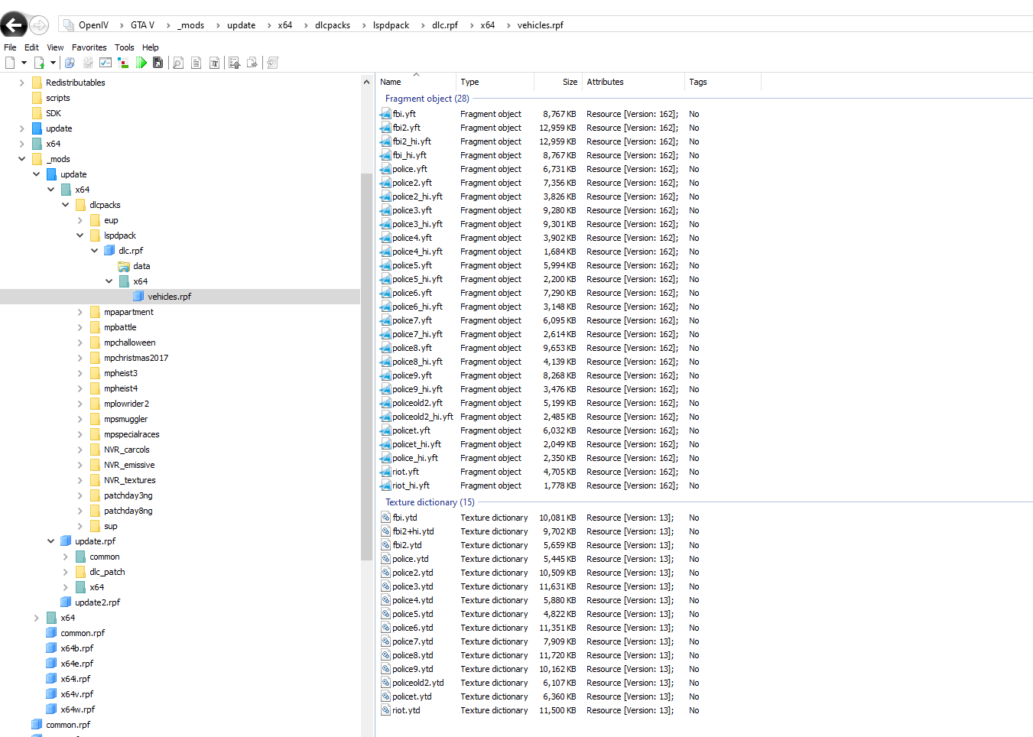Go back with the black back arrow
The width and height of the screenshot is (1033, 737).
pos(14,25)
